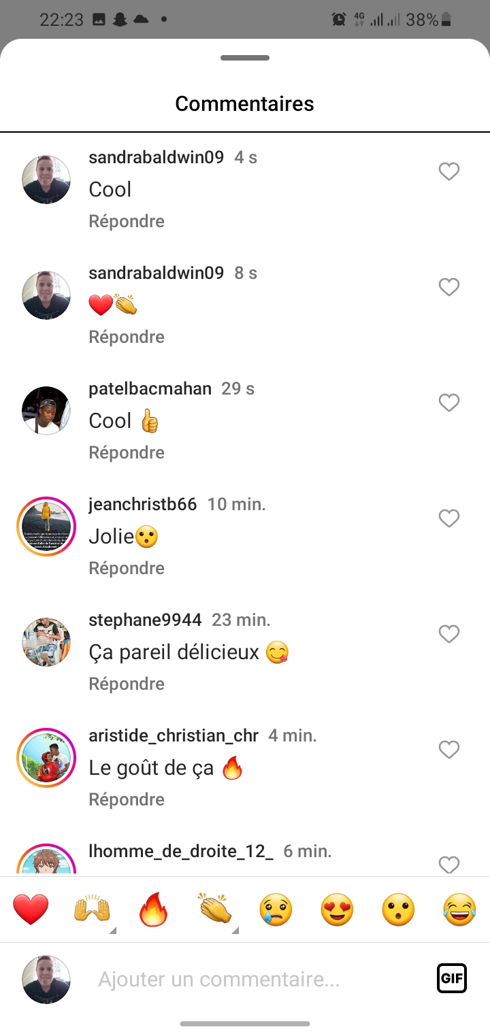Image resolution: width=490 pixels, height=1034 pixels.
Task: View aristide_christian_chr's story from avatar
Action: 46,758
